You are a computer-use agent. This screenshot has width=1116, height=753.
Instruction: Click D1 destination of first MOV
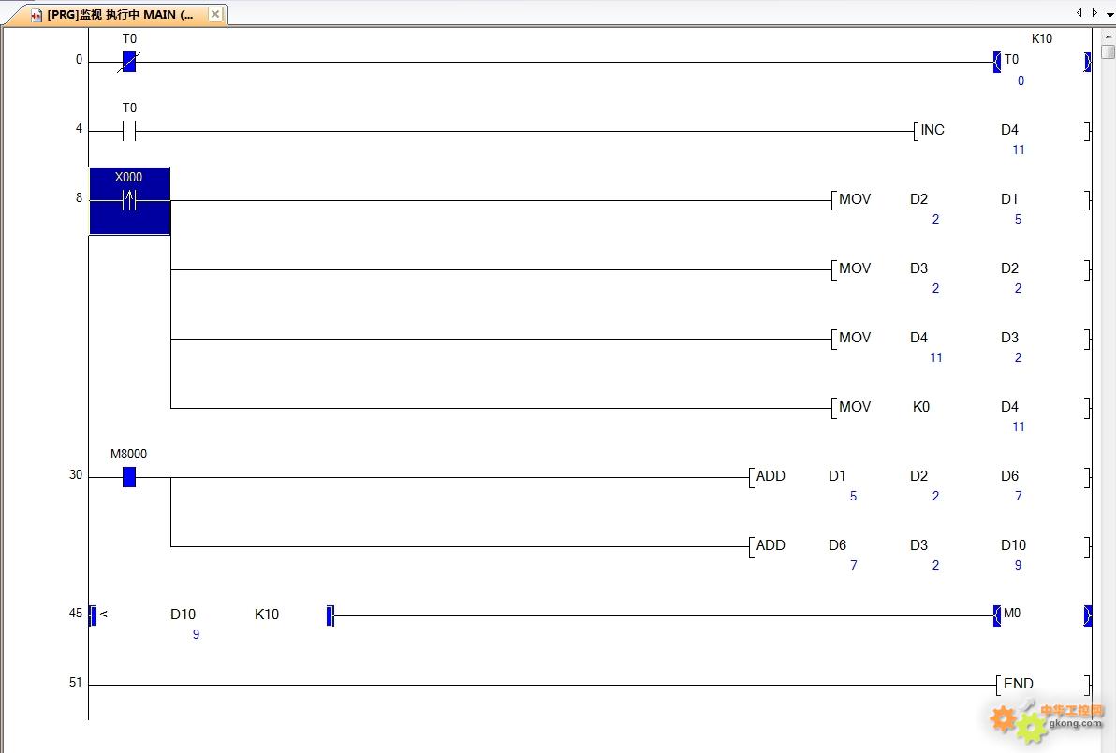click(x=1009, y=200)
